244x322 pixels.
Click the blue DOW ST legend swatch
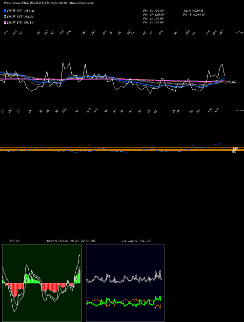[x=5, y=11]
